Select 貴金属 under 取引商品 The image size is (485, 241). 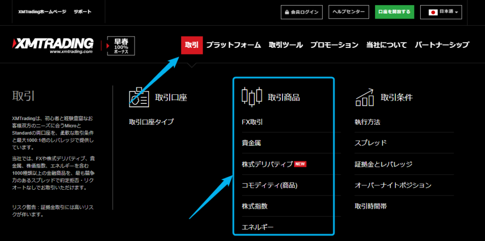[252, 143]
